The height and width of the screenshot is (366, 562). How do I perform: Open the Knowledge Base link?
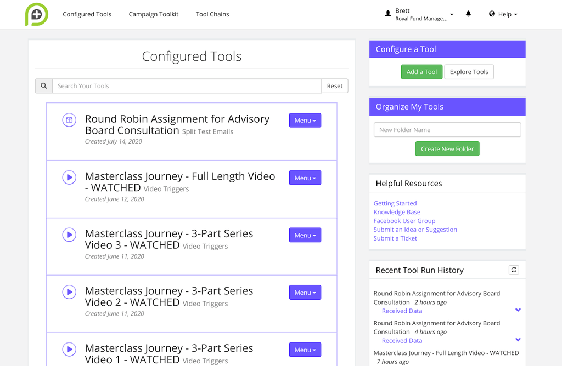click(x=396, y=212)
